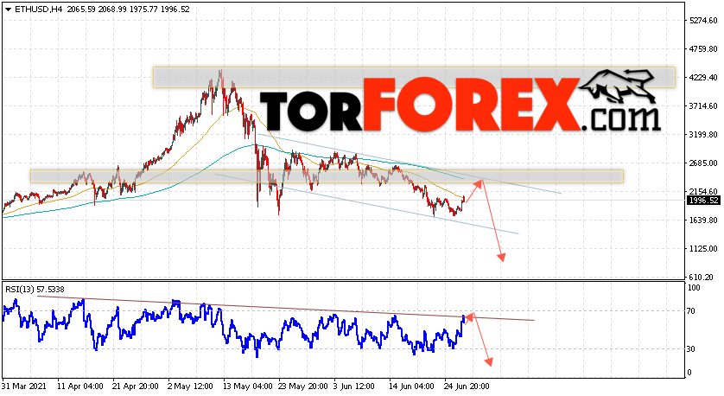Select the RSI(13) 57.5338 indicator label
Image resolution: width=724 pixels, height=396 pixels.
35,290
